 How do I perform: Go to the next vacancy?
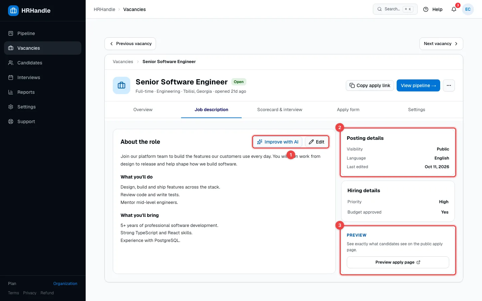[441, 44]
